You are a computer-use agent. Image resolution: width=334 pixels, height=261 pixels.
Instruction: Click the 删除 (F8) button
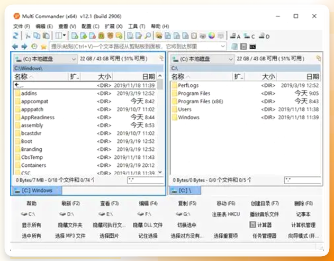click(x=303, y=204)
